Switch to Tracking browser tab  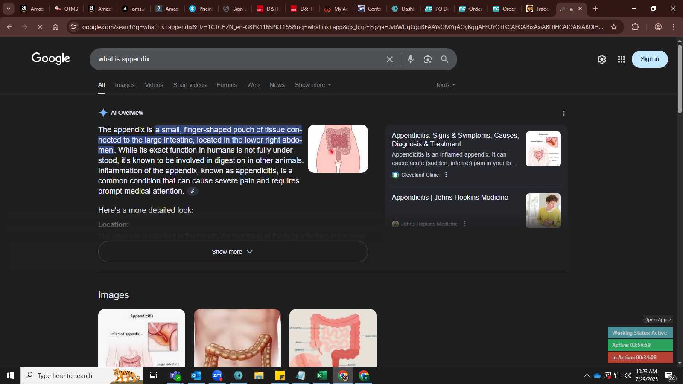(538, 9)
